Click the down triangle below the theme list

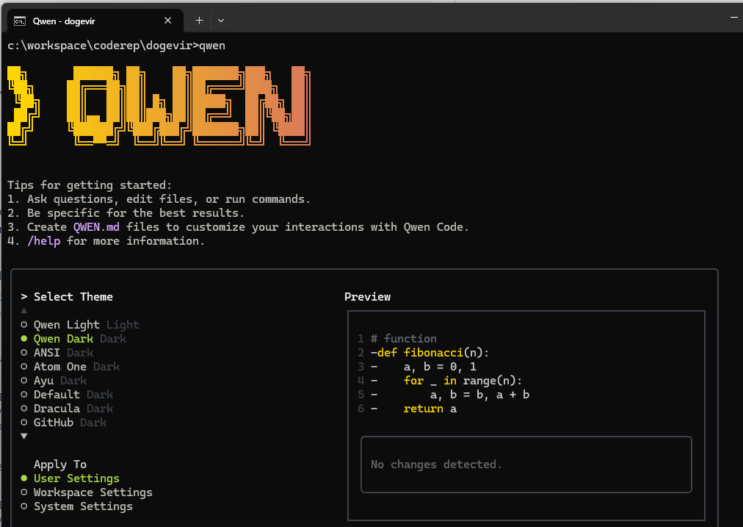[23, 435]
